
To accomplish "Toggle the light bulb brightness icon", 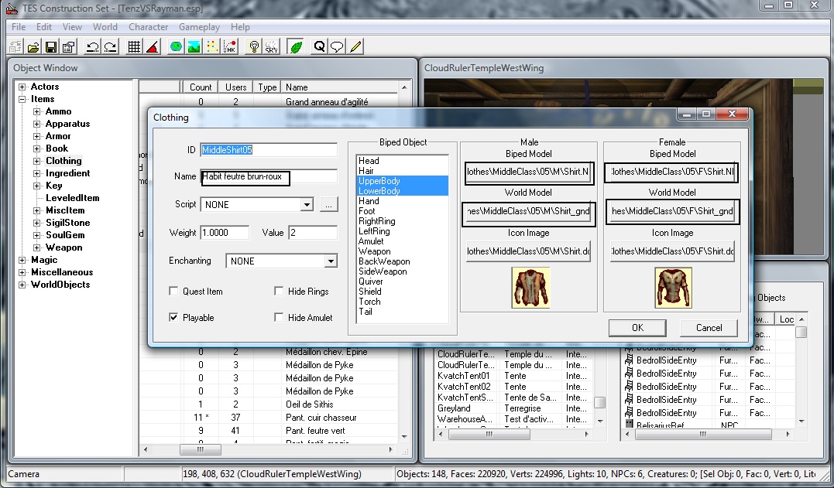I will tap(253, 47).
